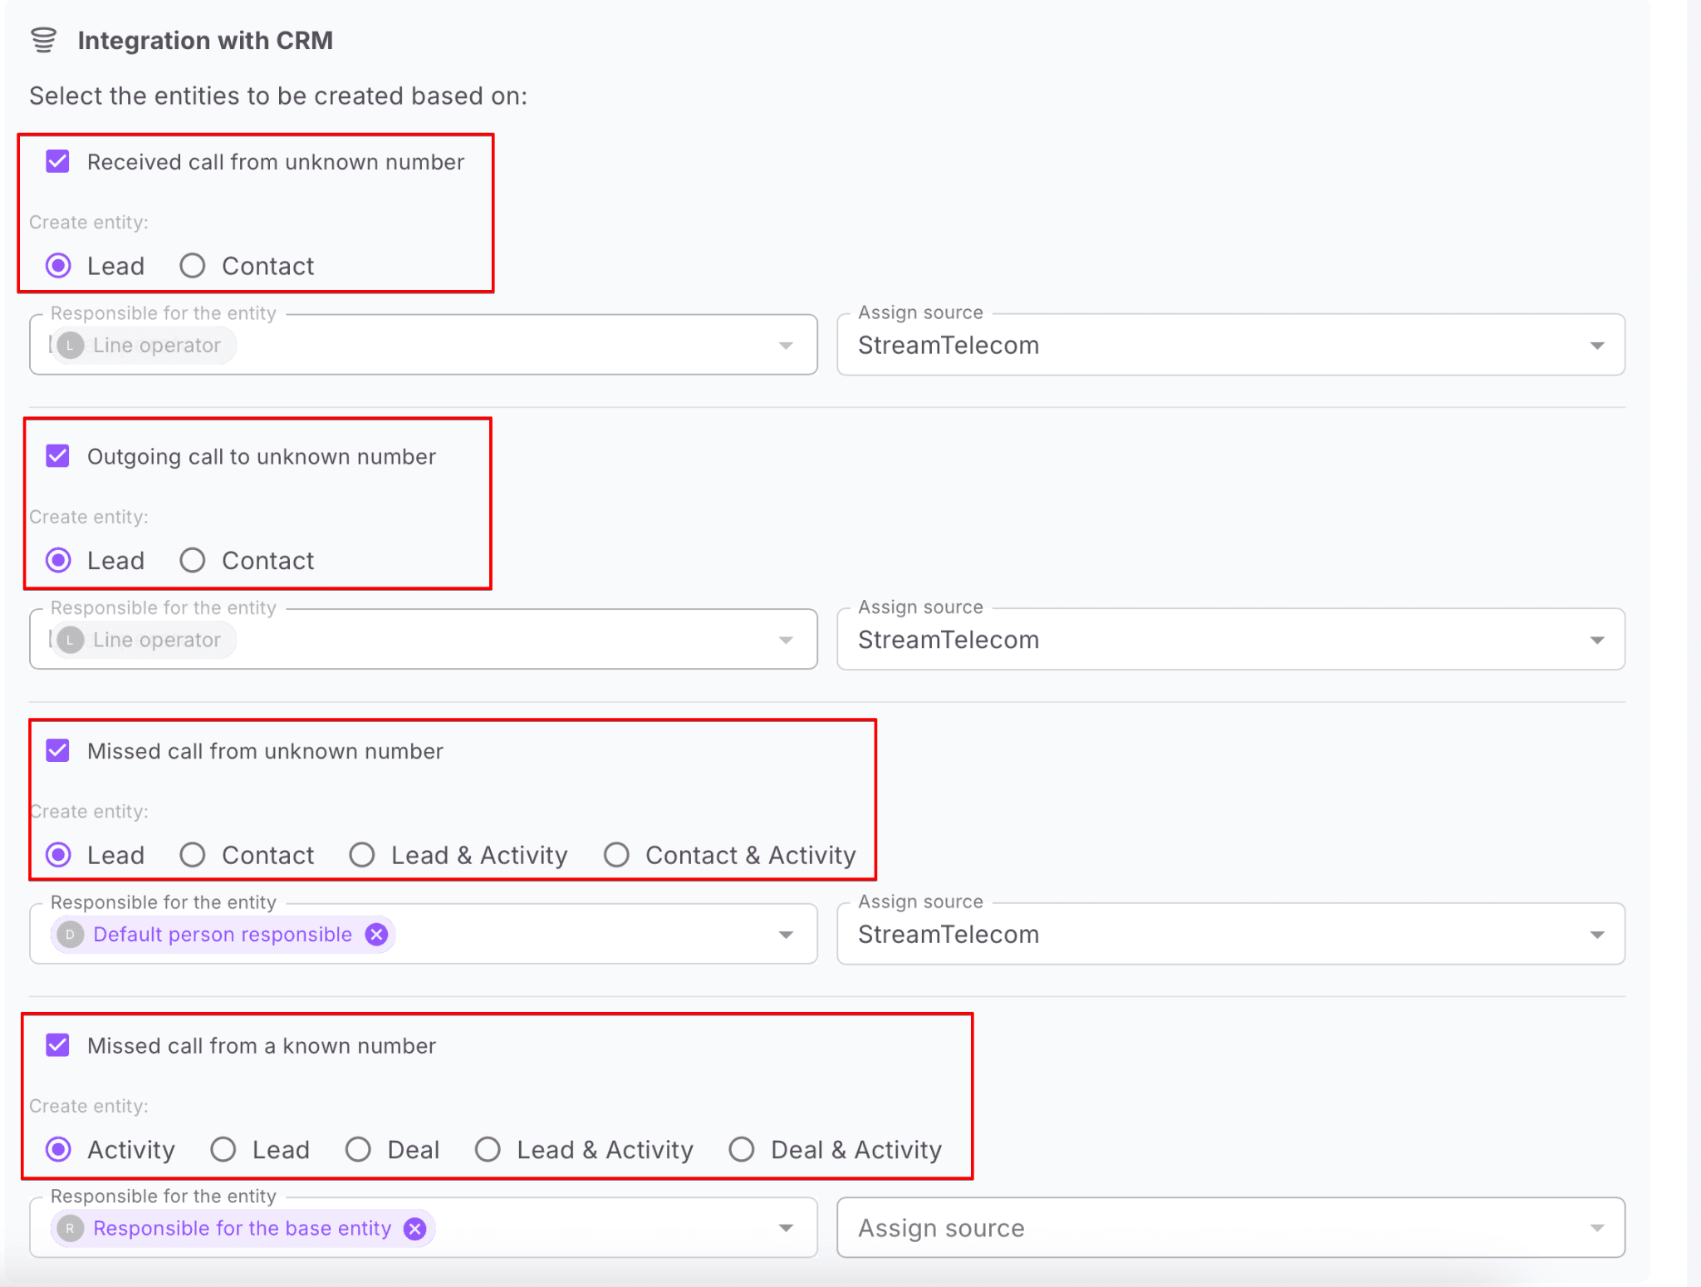The width and height of the screenshot is (1701, 1287).
Task: Disable Missed call from a known number
Action: (58, 1045)
